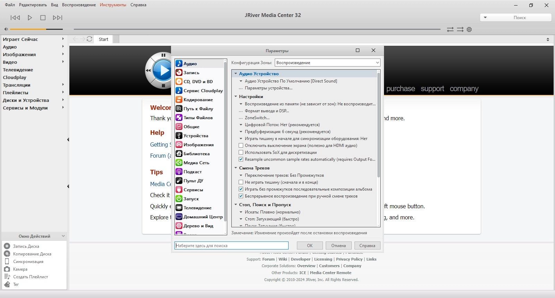
Task: Collapse the Аудио Устройство section
Action: coord(236,74)
